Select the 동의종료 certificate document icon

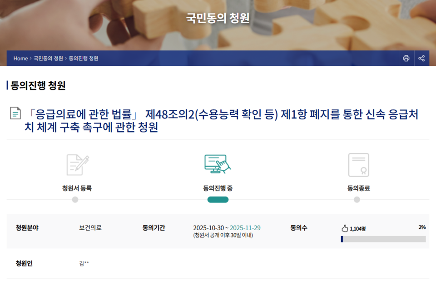tap(358, 164)
